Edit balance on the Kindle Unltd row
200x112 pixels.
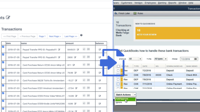tap(100, 104)
